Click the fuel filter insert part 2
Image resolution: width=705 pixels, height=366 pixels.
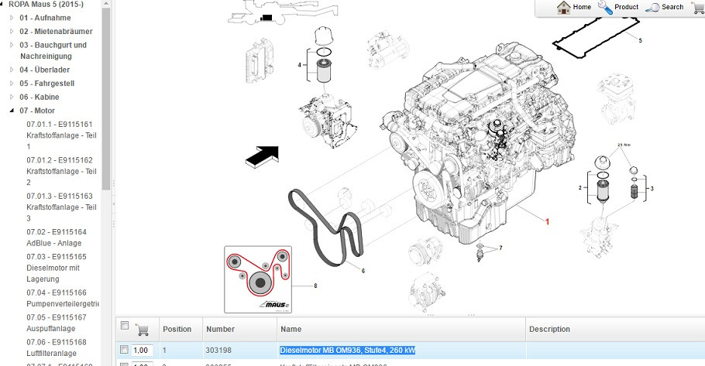(x=602, y=191)
